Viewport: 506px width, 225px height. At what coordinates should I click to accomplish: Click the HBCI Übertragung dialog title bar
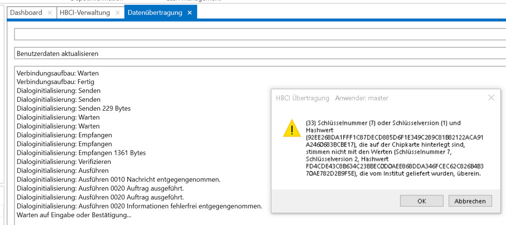(x=376, y=98)
